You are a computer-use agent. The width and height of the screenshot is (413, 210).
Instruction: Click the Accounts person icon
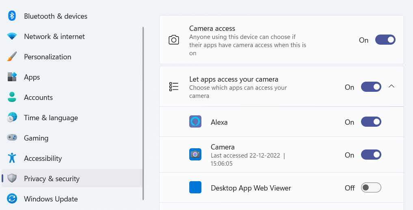12,97
